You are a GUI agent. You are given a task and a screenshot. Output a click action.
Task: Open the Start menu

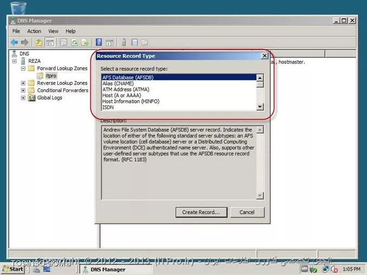coord(13,269)
